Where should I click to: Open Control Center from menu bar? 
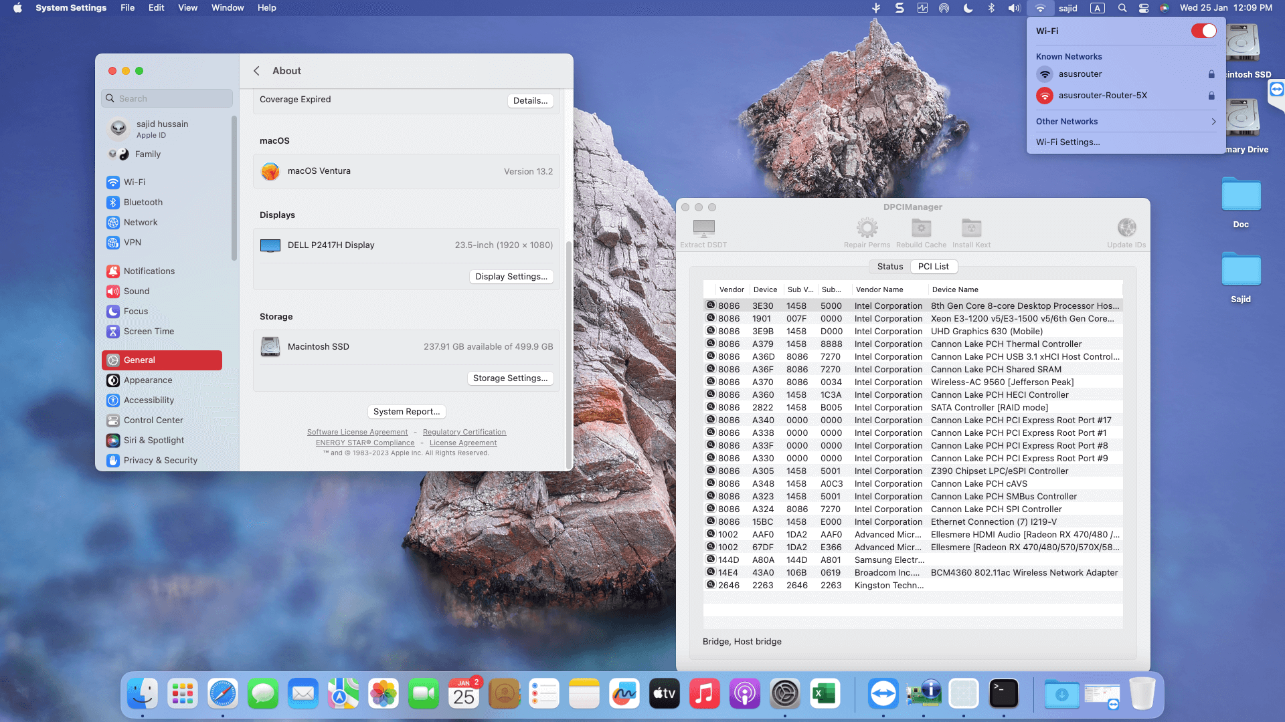point(1144,8)
